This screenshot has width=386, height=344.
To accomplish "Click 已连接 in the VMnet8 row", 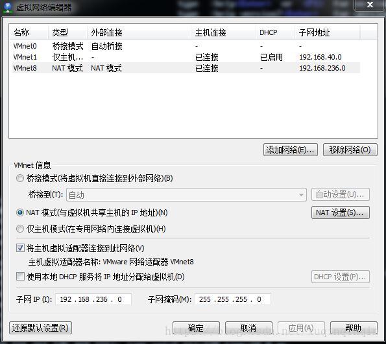I will point(206,68).
